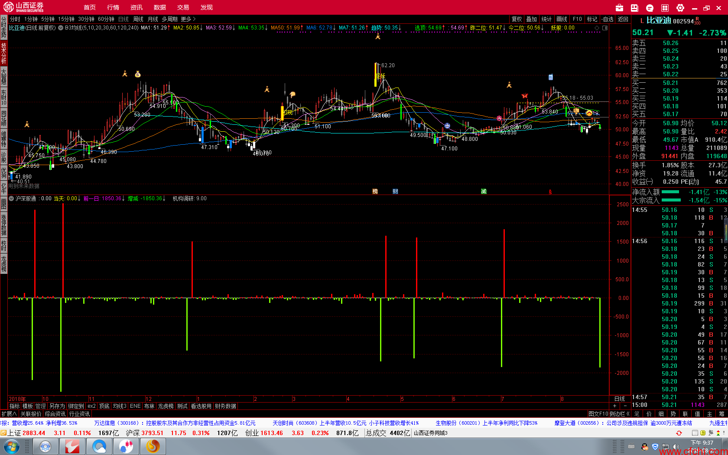Open the 交易 menu

(x=183, y=8)
